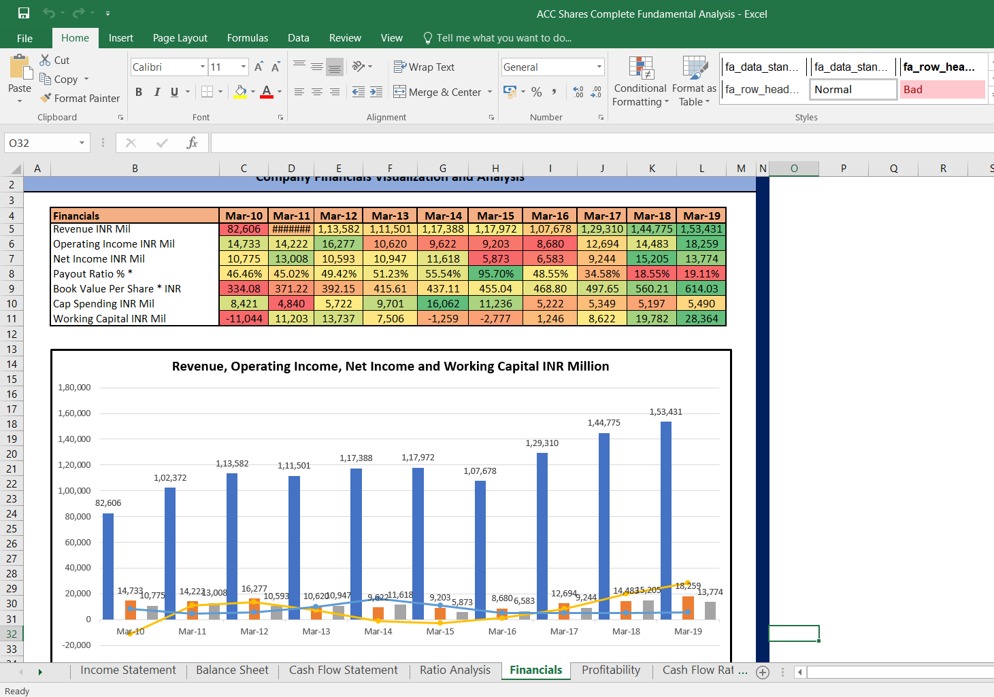994x697 pixels.
Task: Click the Insert Function fx button
Action: [192, 143]
